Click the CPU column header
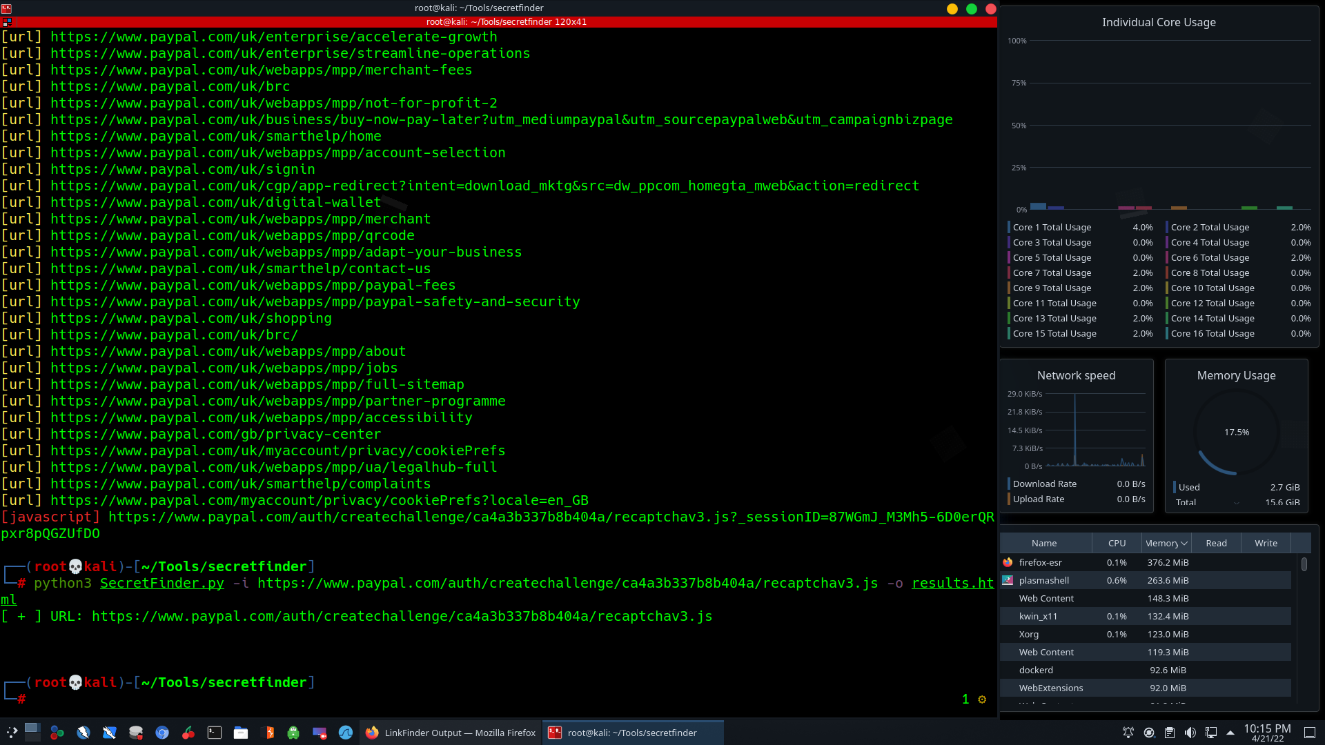Viewport: 1325px width, 745px height. (x=1117, y=543)
